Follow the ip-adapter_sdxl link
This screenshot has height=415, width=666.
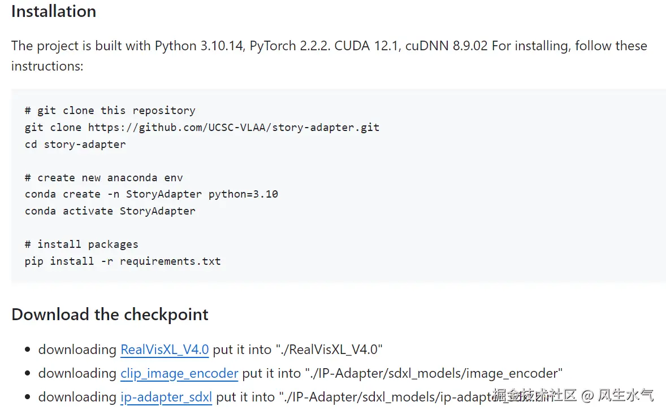166,397
